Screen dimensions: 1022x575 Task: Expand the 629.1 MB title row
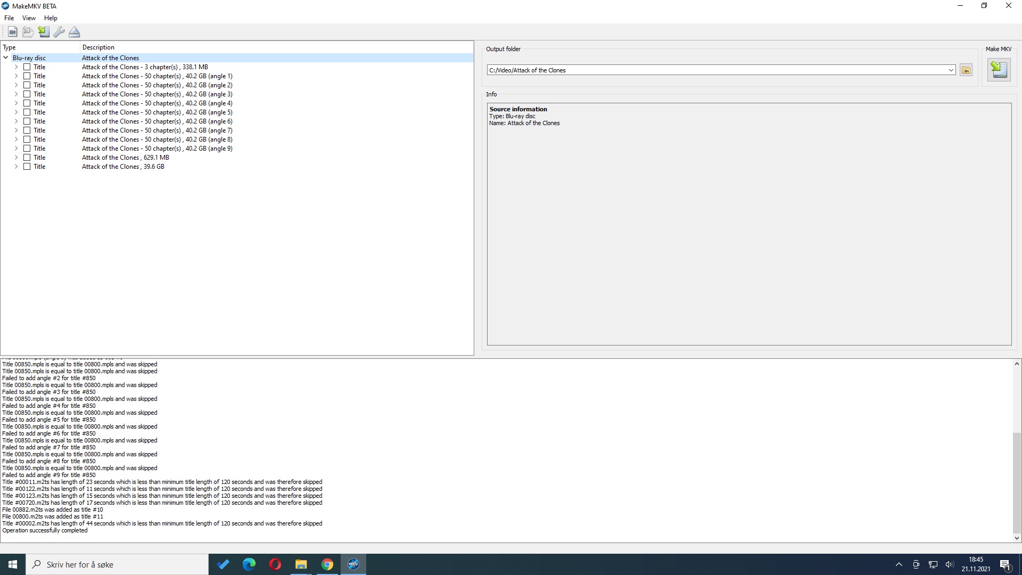pyautogui.click(x=16, y=158)
